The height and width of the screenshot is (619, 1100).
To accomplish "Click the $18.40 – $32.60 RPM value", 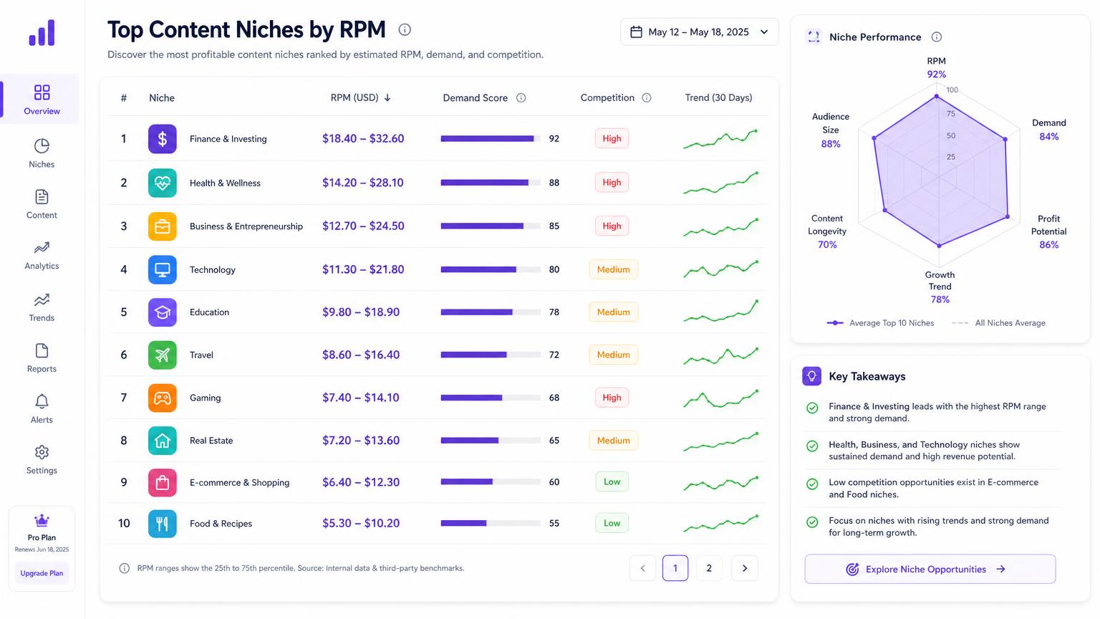I will 363,138.
